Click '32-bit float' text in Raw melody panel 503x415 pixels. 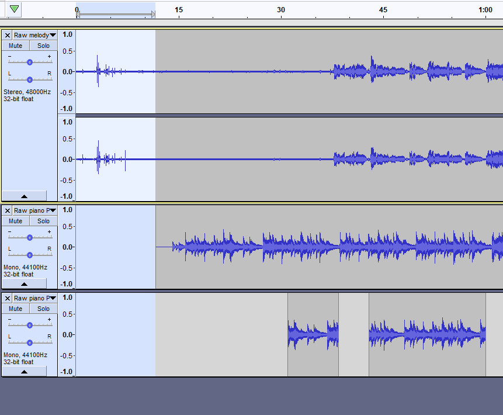click(18, 99)
